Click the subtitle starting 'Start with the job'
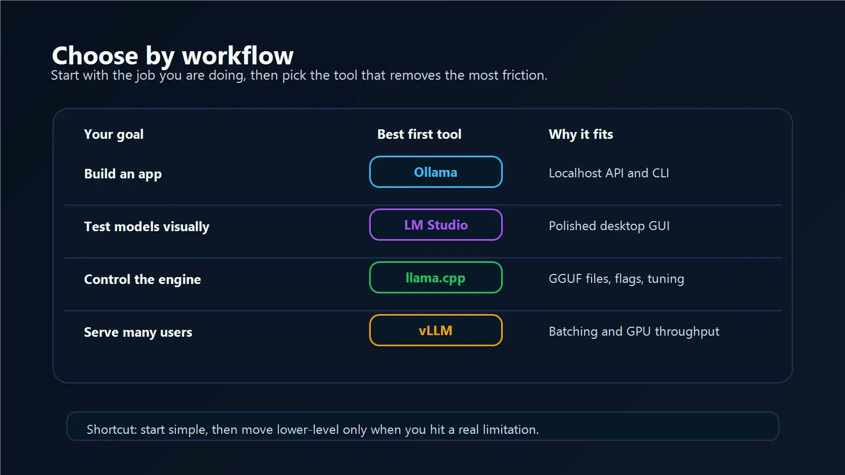The height and width of the screenshot is (475, 845). tap(299, 75)
